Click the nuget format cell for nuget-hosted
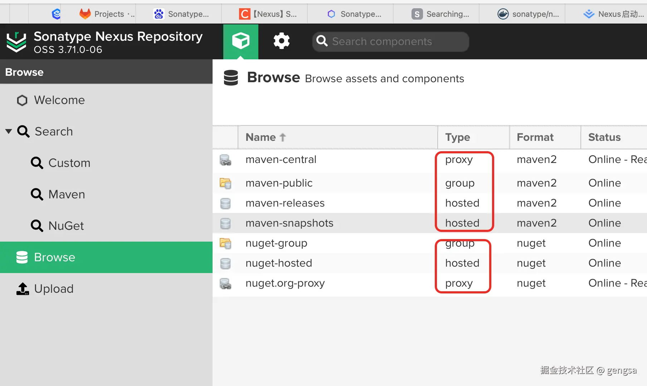 [x=531, y=263]
